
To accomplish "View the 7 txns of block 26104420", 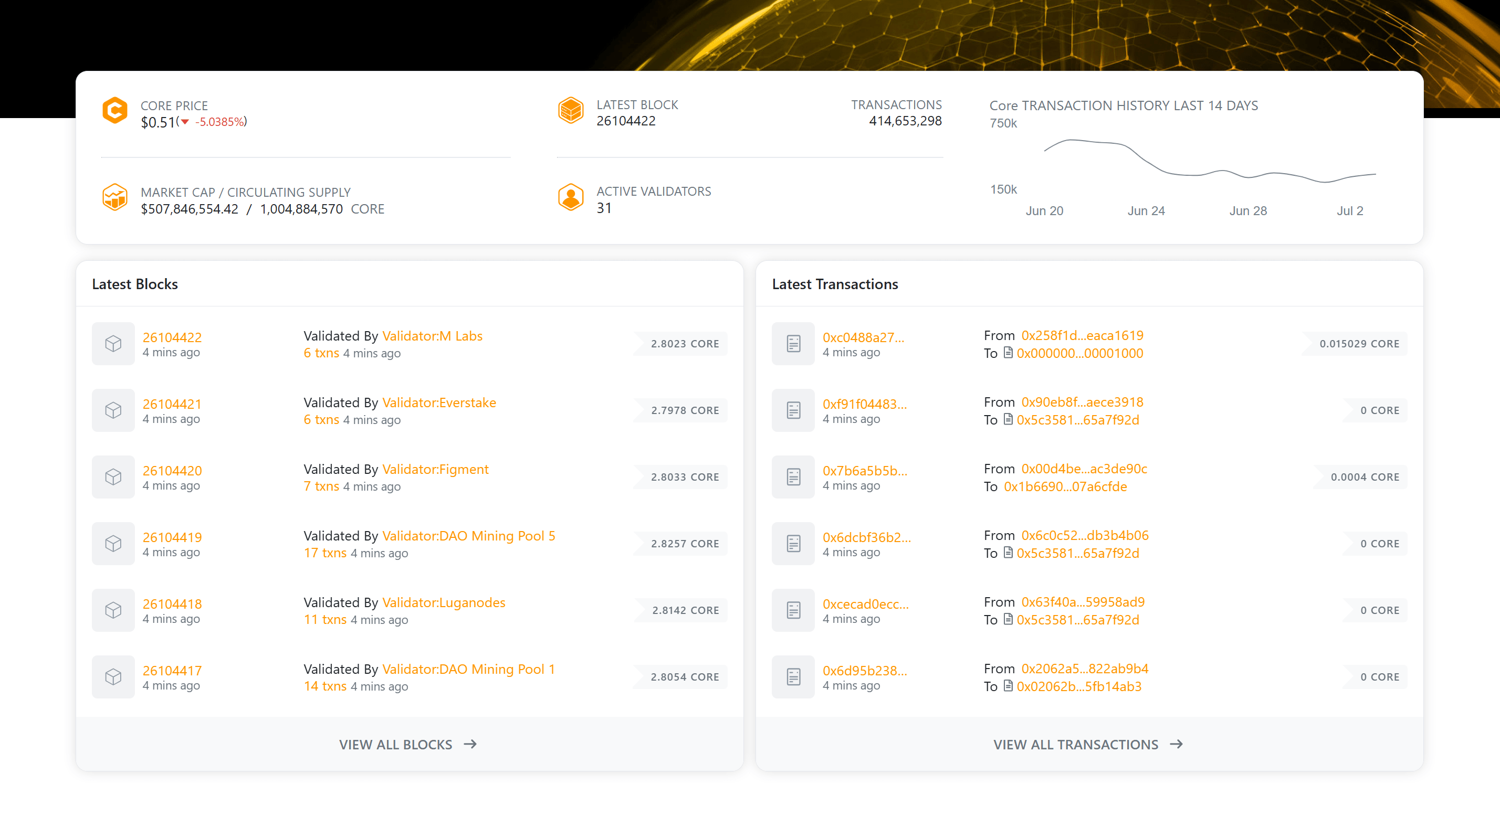I will [x=321, y=486].
